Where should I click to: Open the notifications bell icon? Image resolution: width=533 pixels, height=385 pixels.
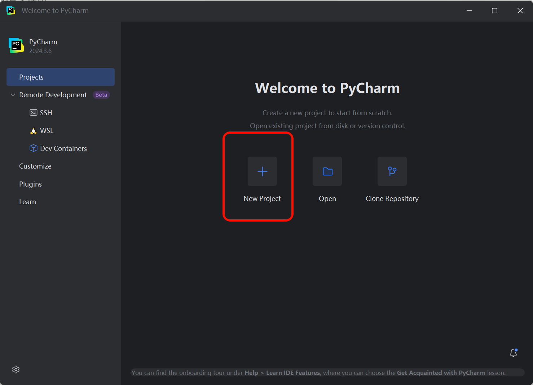tap(514, 353)
